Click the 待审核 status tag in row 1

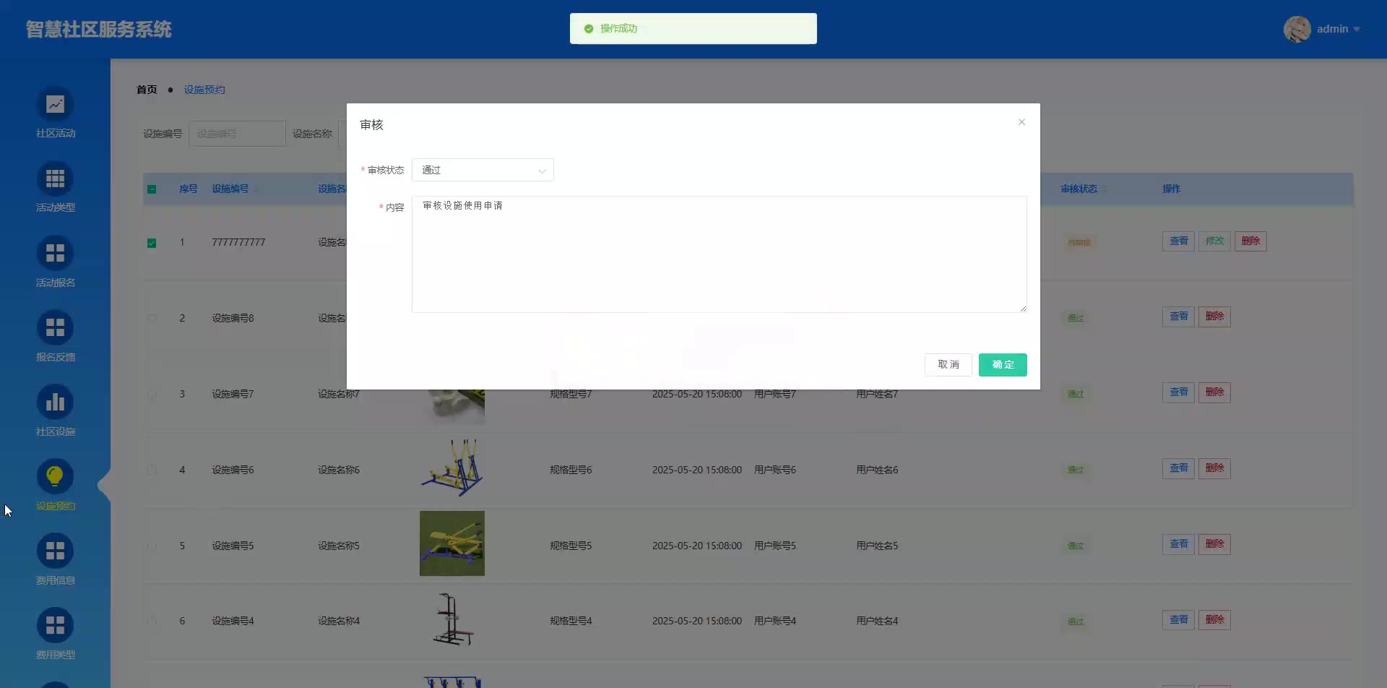[x=1079, y=243]
